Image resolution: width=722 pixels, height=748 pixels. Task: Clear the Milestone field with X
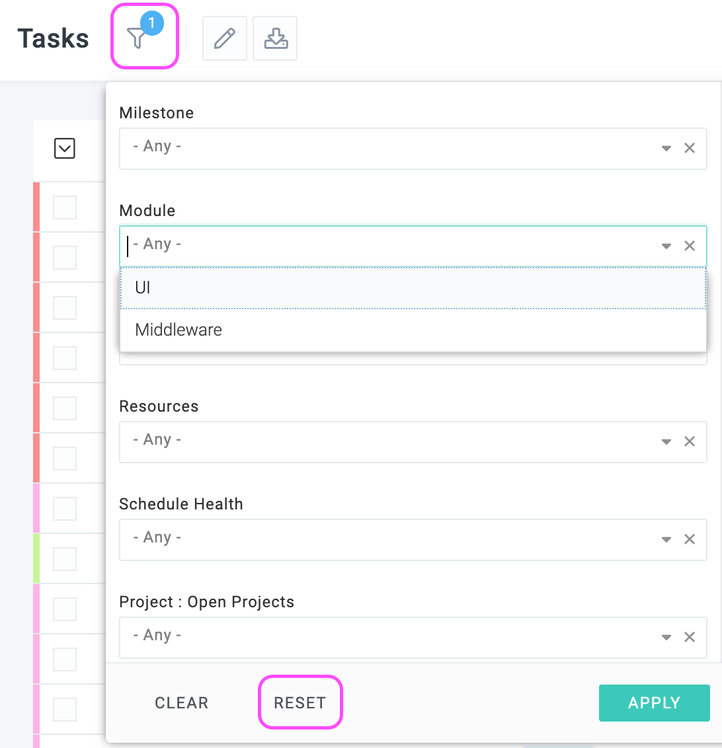pyautogui.click(x=690, y=148)
